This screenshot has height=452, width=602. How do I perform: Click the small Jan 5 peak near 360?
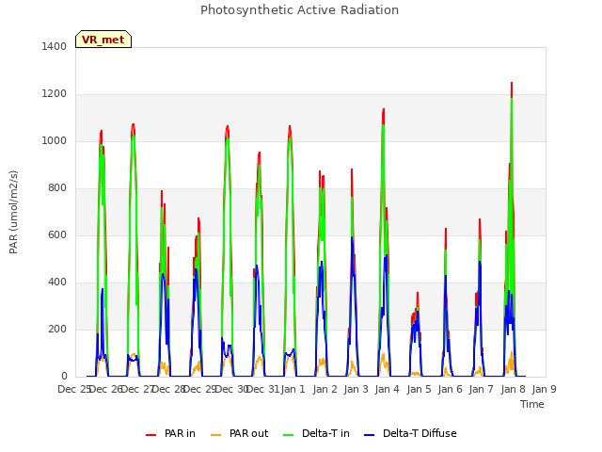tap(418, 293)
